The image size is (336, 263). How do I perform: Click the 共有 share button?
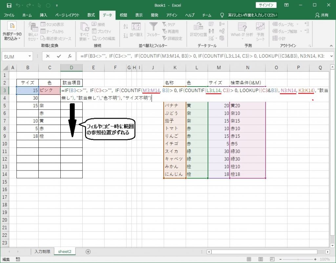pyautogui.click(x=322, y=15)
